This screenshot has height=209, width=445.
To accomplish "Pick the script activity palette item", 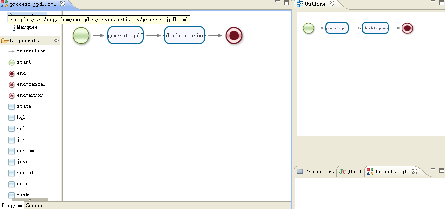I will tap(21, 173).
